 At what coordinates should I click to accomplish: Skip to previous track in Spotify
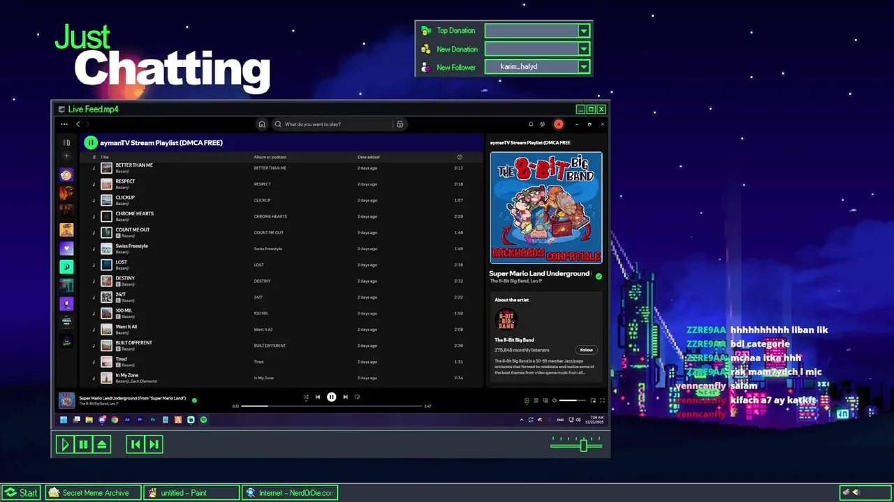(x=318, y=397)
